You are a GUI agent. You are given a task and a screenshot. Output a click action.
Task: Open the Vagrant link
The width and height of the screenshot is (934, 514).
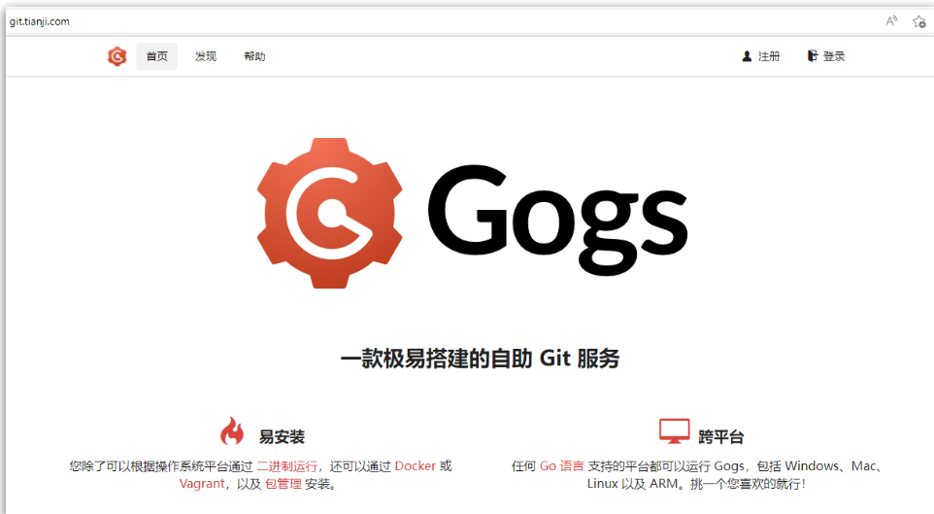[202, 484]
